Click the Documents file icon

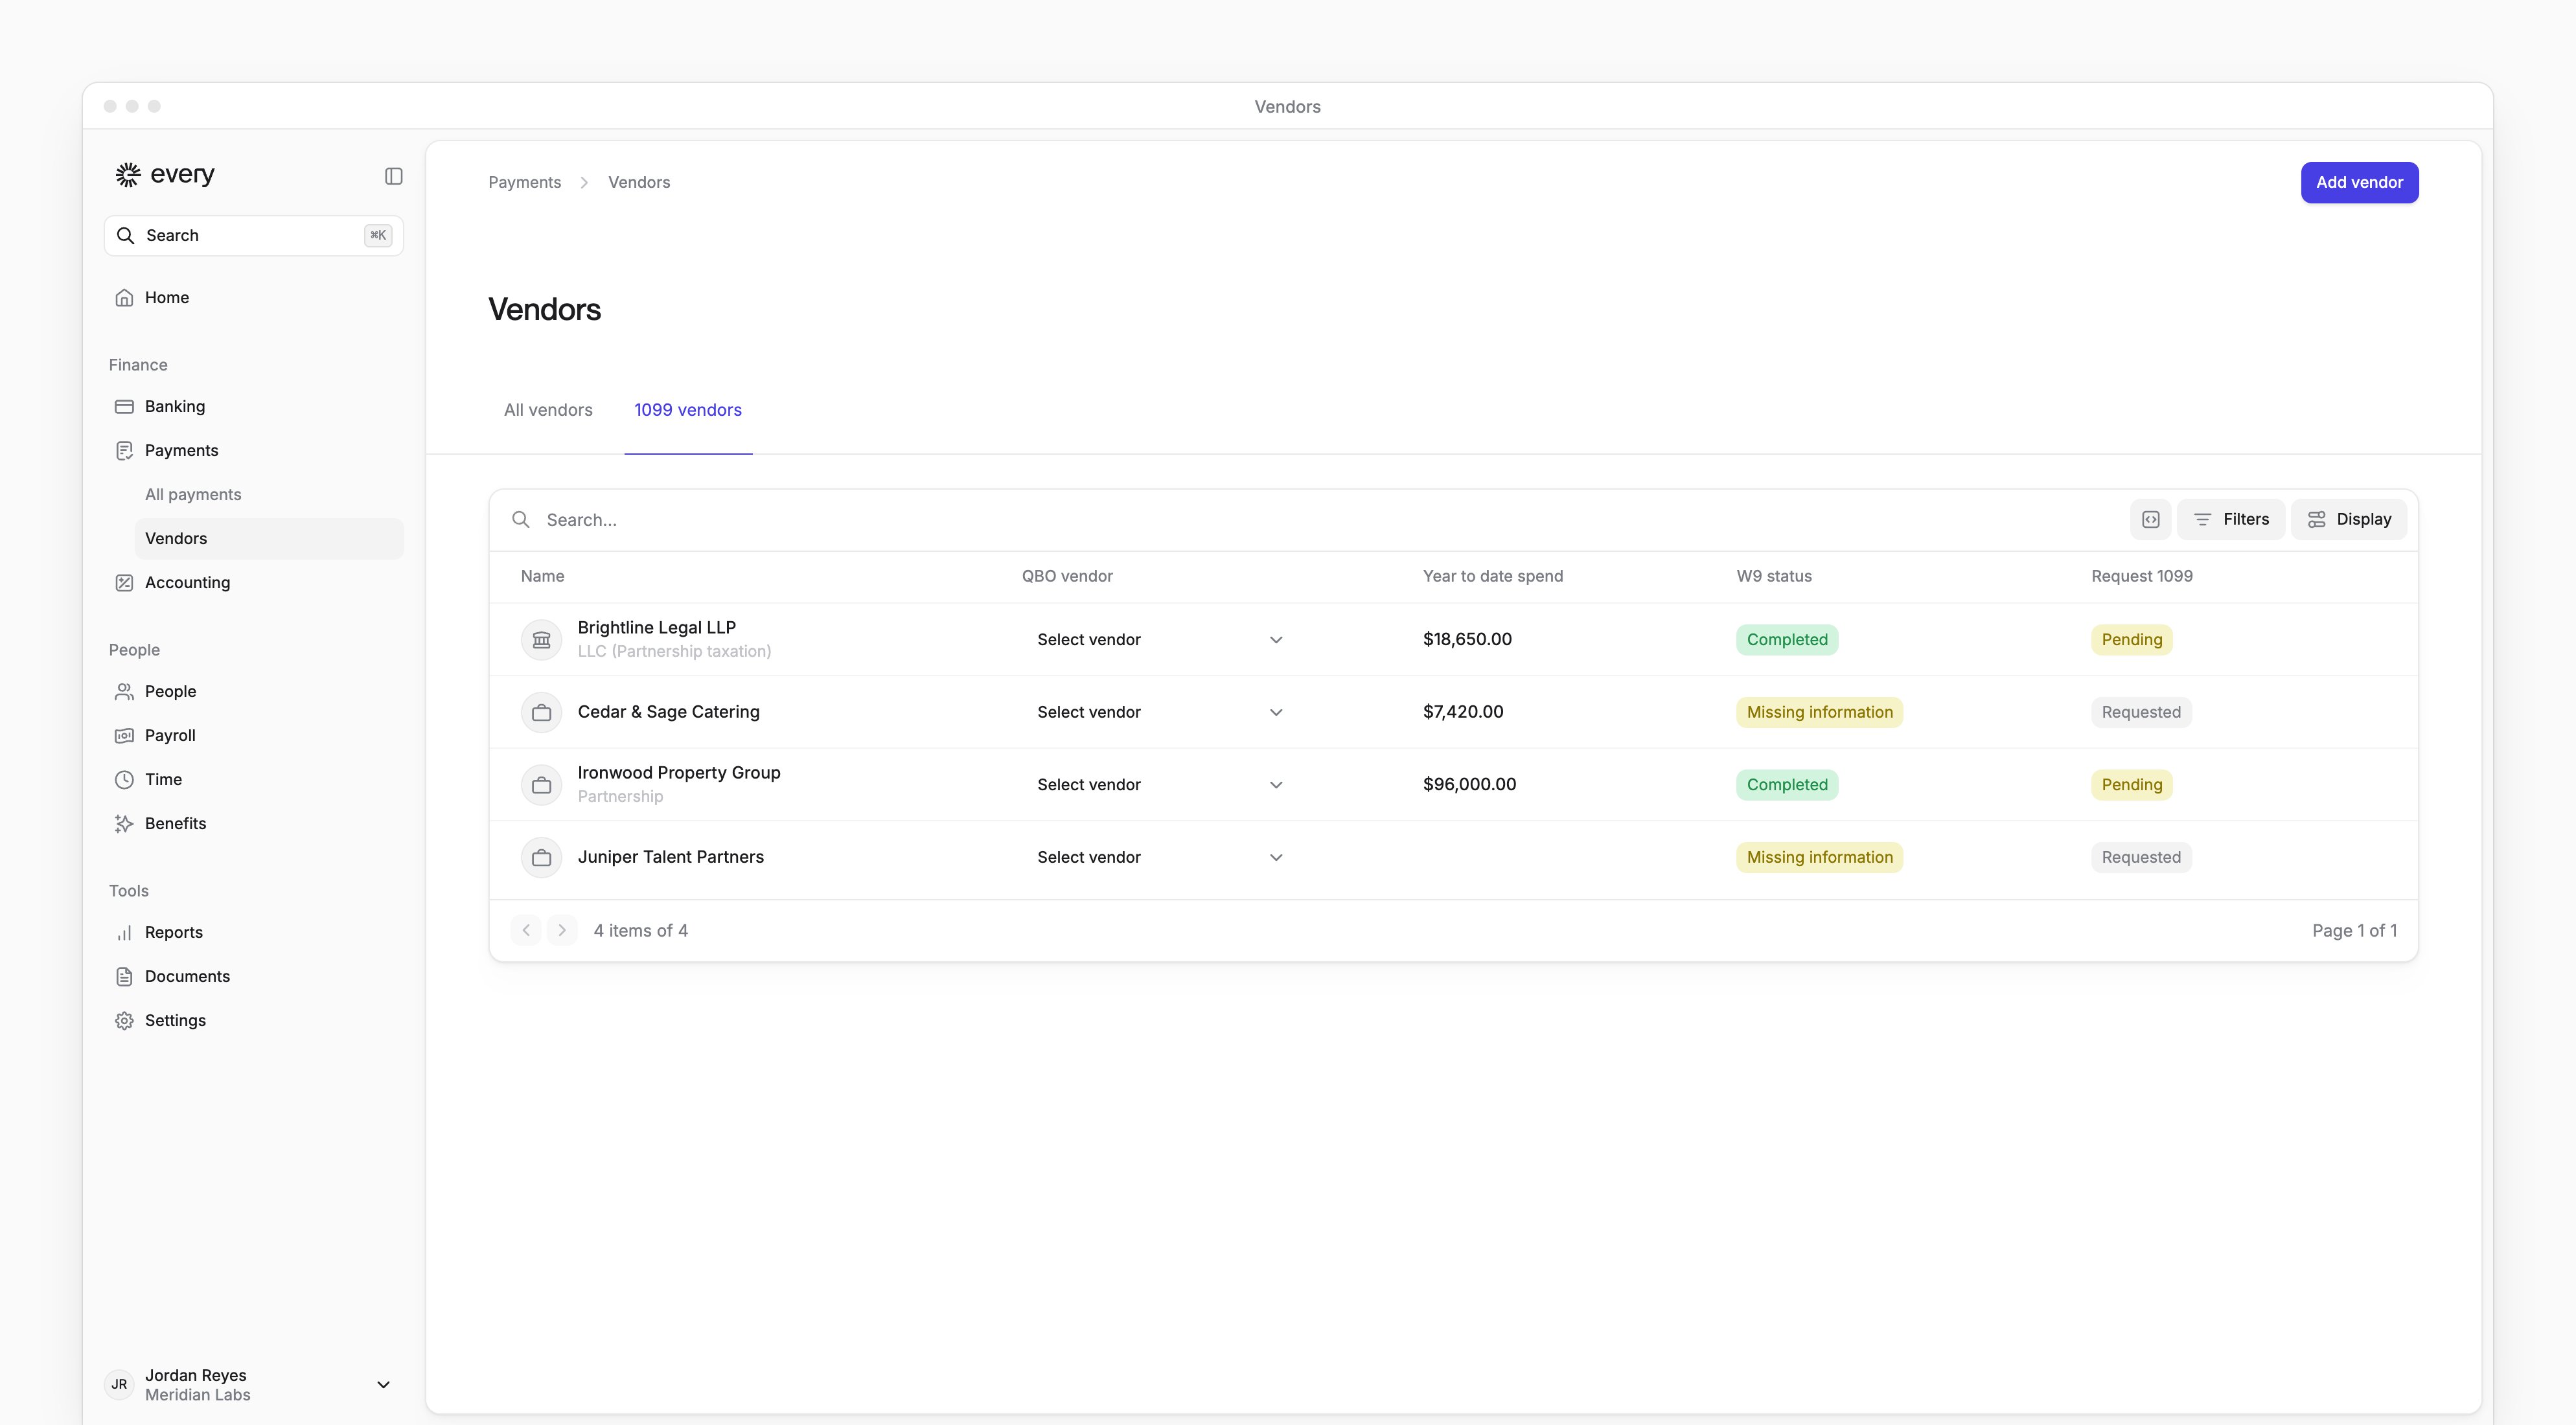pyautogui.click(x=124, y=976)
